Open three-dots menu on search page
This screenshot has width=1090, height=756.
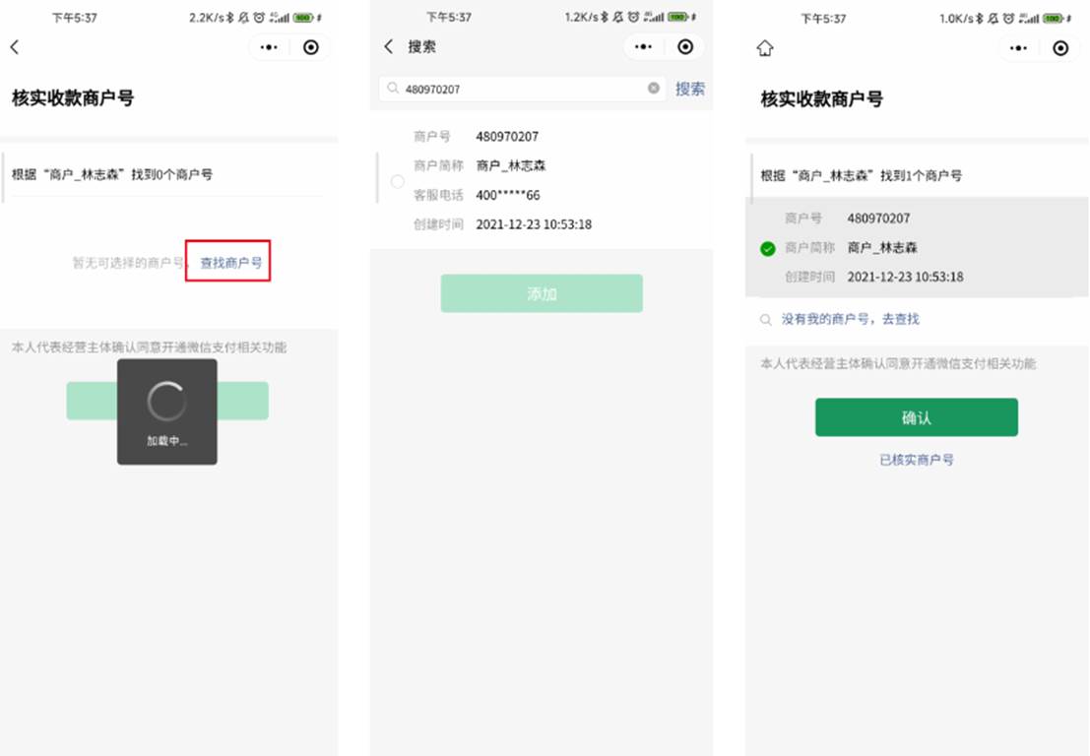(x=644, y=46)
